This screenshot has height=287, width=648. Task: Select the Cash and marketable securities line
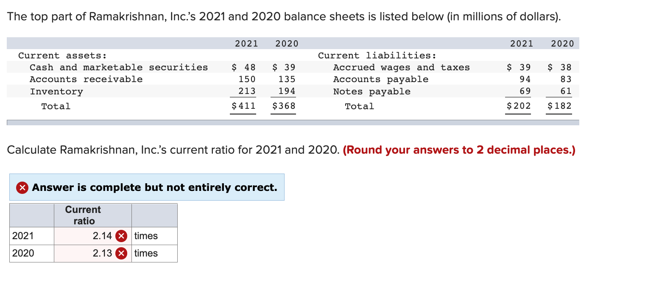[x=119, y=67]
